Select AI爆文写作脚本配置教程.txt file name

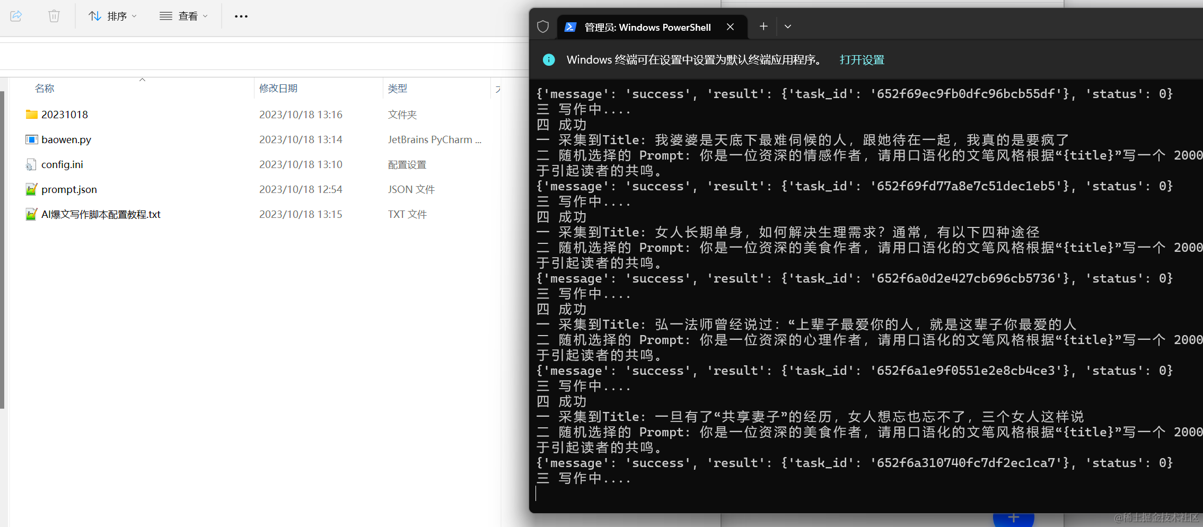(x=101, y=214)
